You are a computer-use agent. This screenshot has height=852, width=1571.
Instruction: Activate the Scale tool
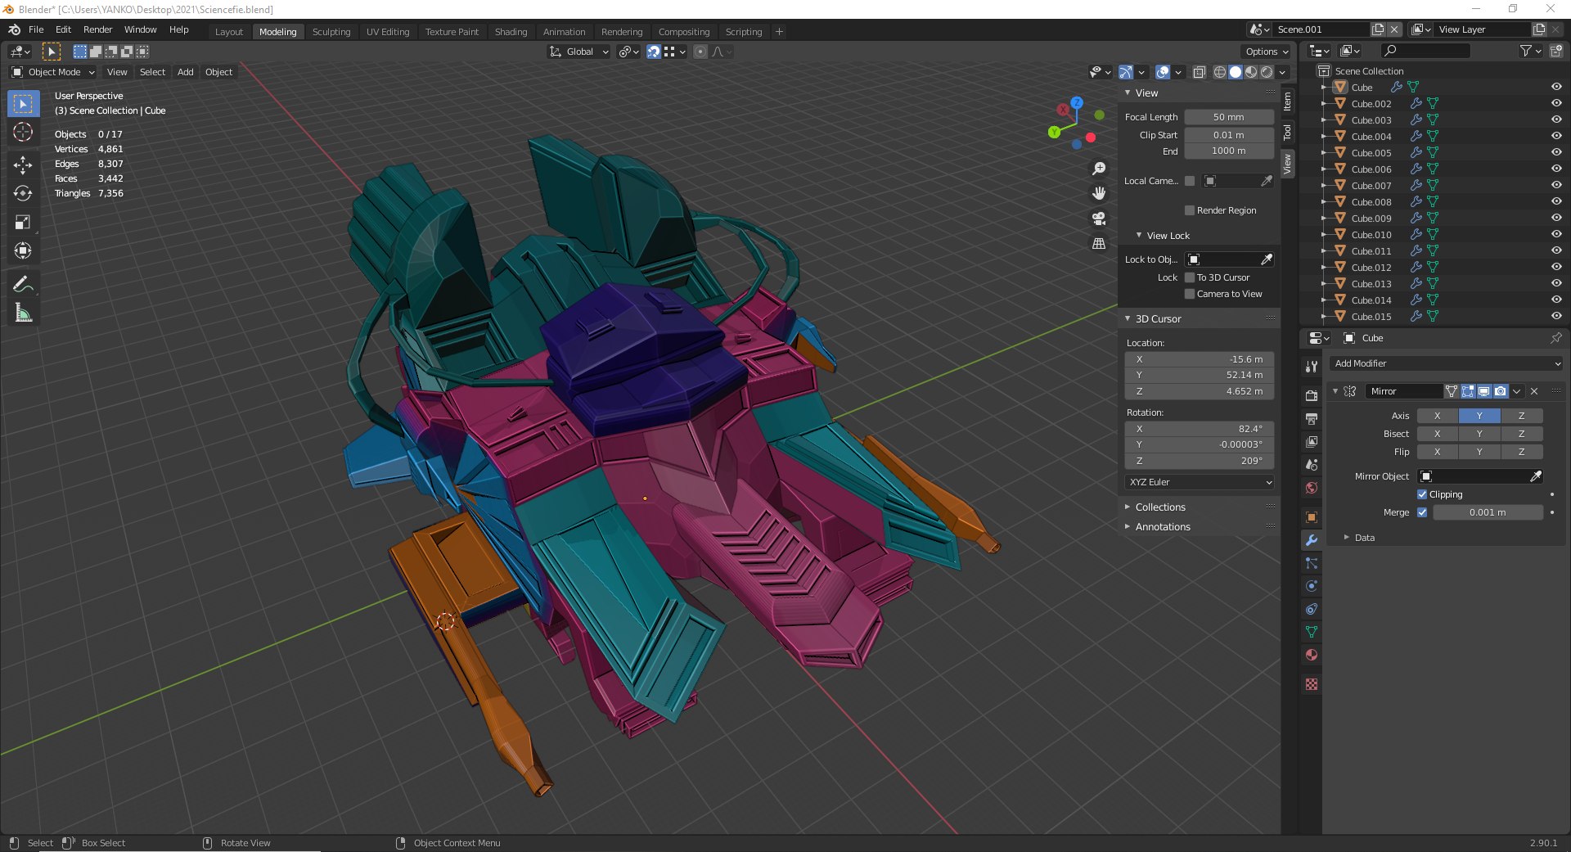[23, 222]
